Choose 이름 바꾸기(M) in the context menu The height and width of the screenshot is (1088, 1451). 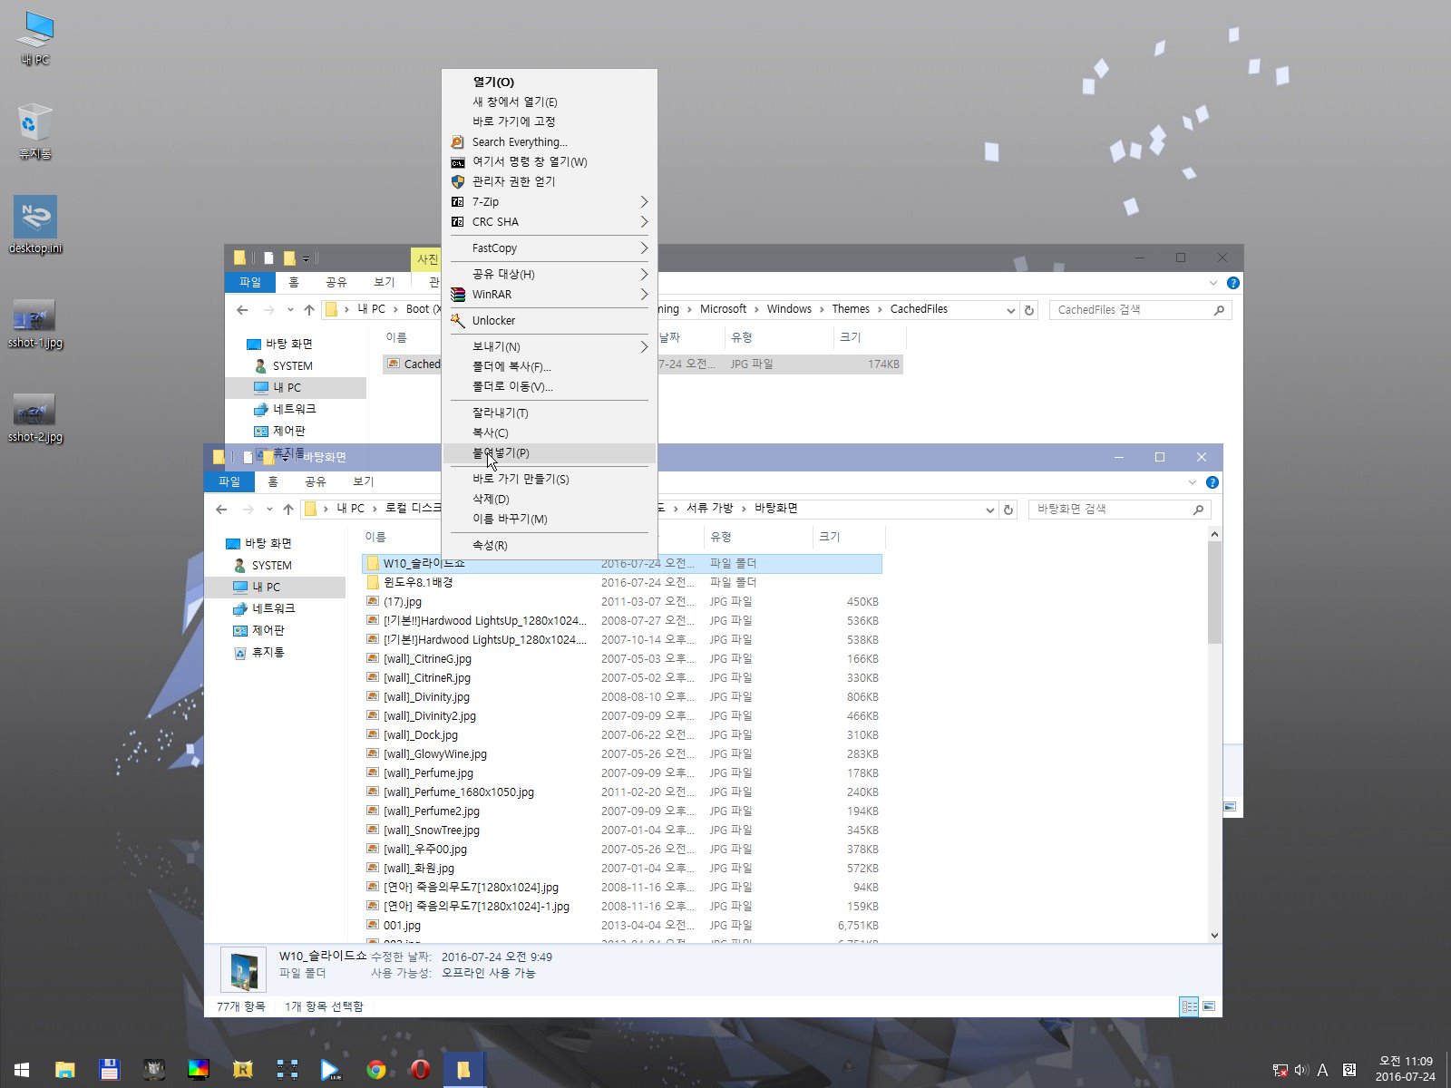[549, 519]
